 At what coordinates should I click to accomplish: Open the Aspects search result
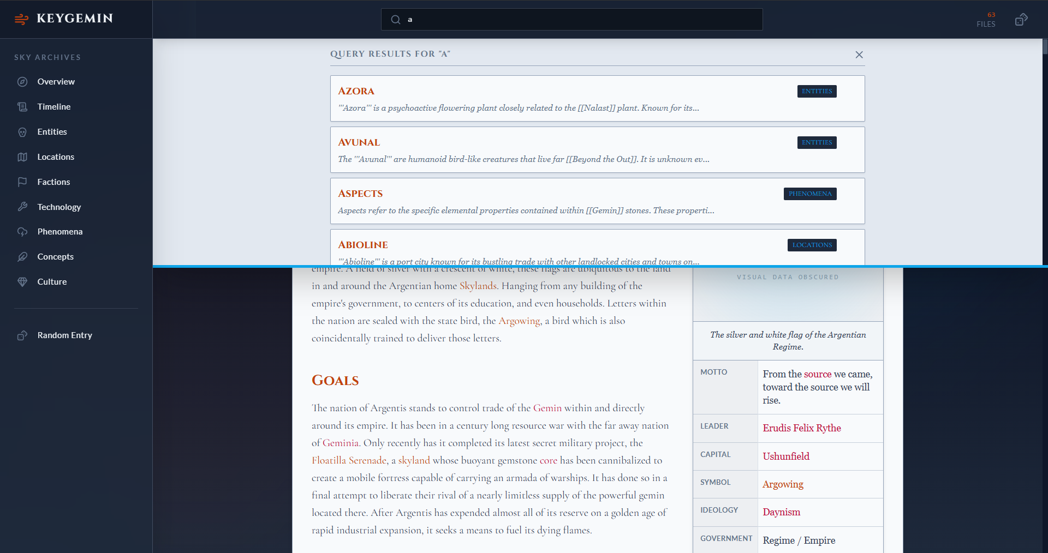tap(597, 201)
